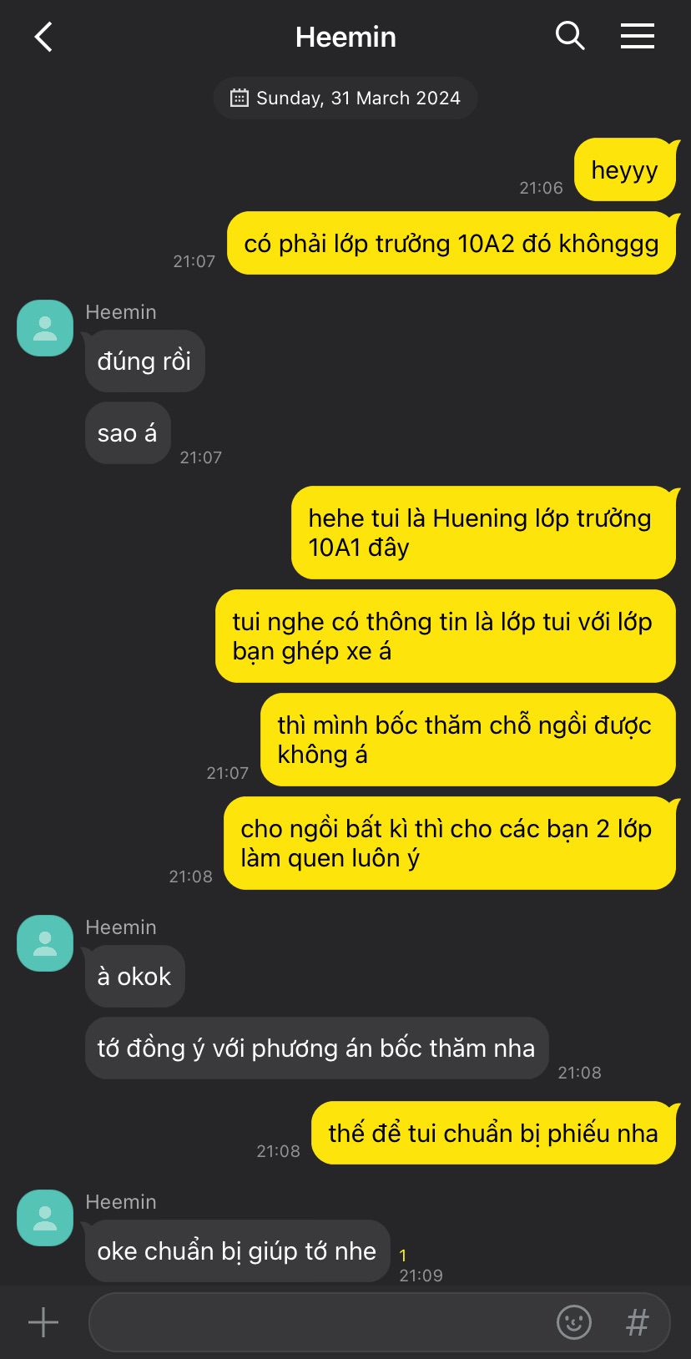Open the chat search magnifier
This screenshot has height=1359, width=691.
point(570,36)
